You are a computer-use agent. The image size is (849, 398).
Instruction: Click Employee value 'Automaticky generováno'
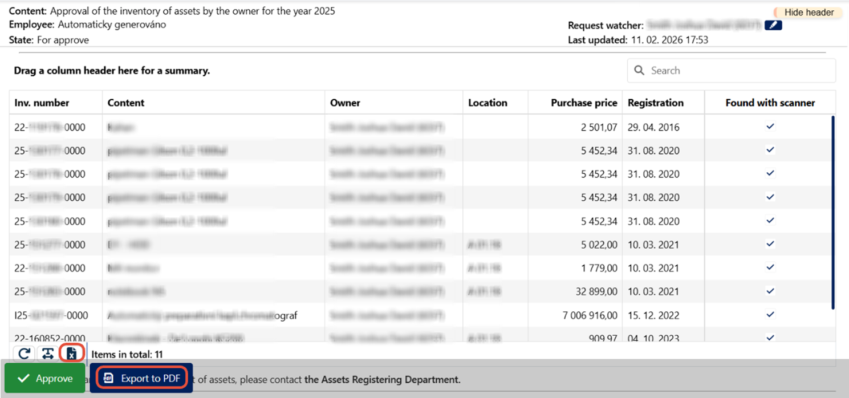(112, 25)
